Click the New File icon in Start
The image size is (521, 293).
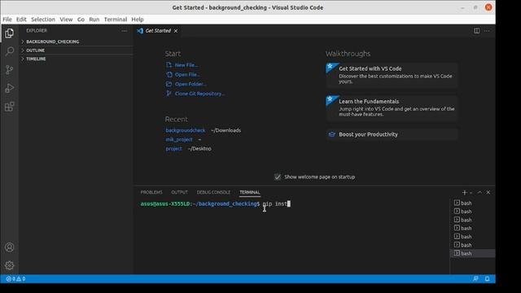coord(169,65)
